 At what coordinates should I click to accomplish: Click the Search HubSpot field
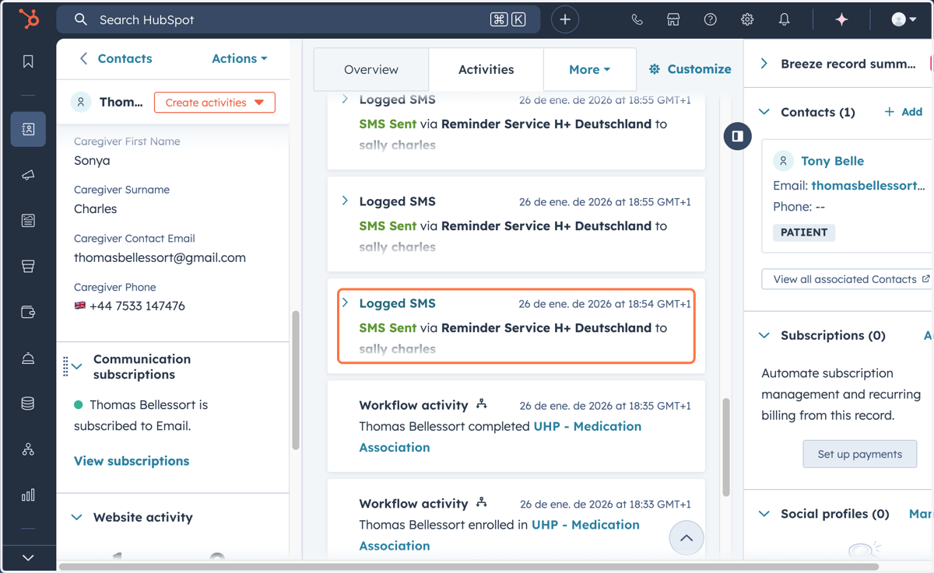pos(299,19)
